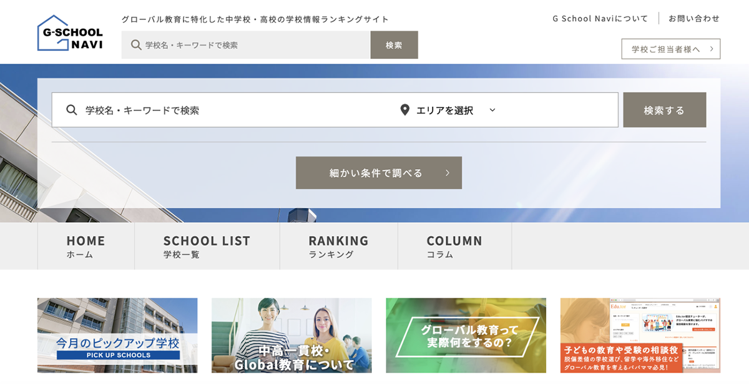The image size is (749, 392).
Task: Open the グローバル教育って実際何をするの banner
Action: [466, 336]
